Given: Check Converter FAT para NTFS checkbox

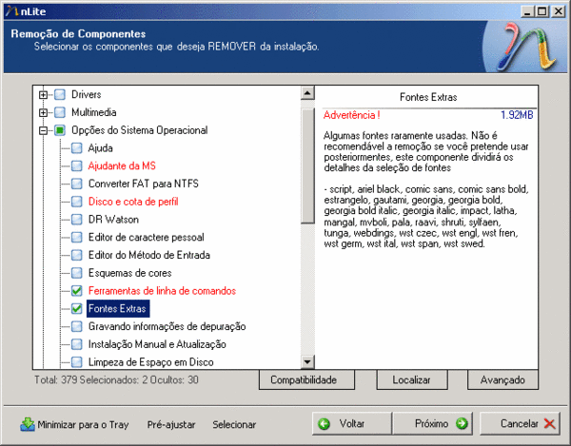Looking at the screenshot, I should (76, 184).
